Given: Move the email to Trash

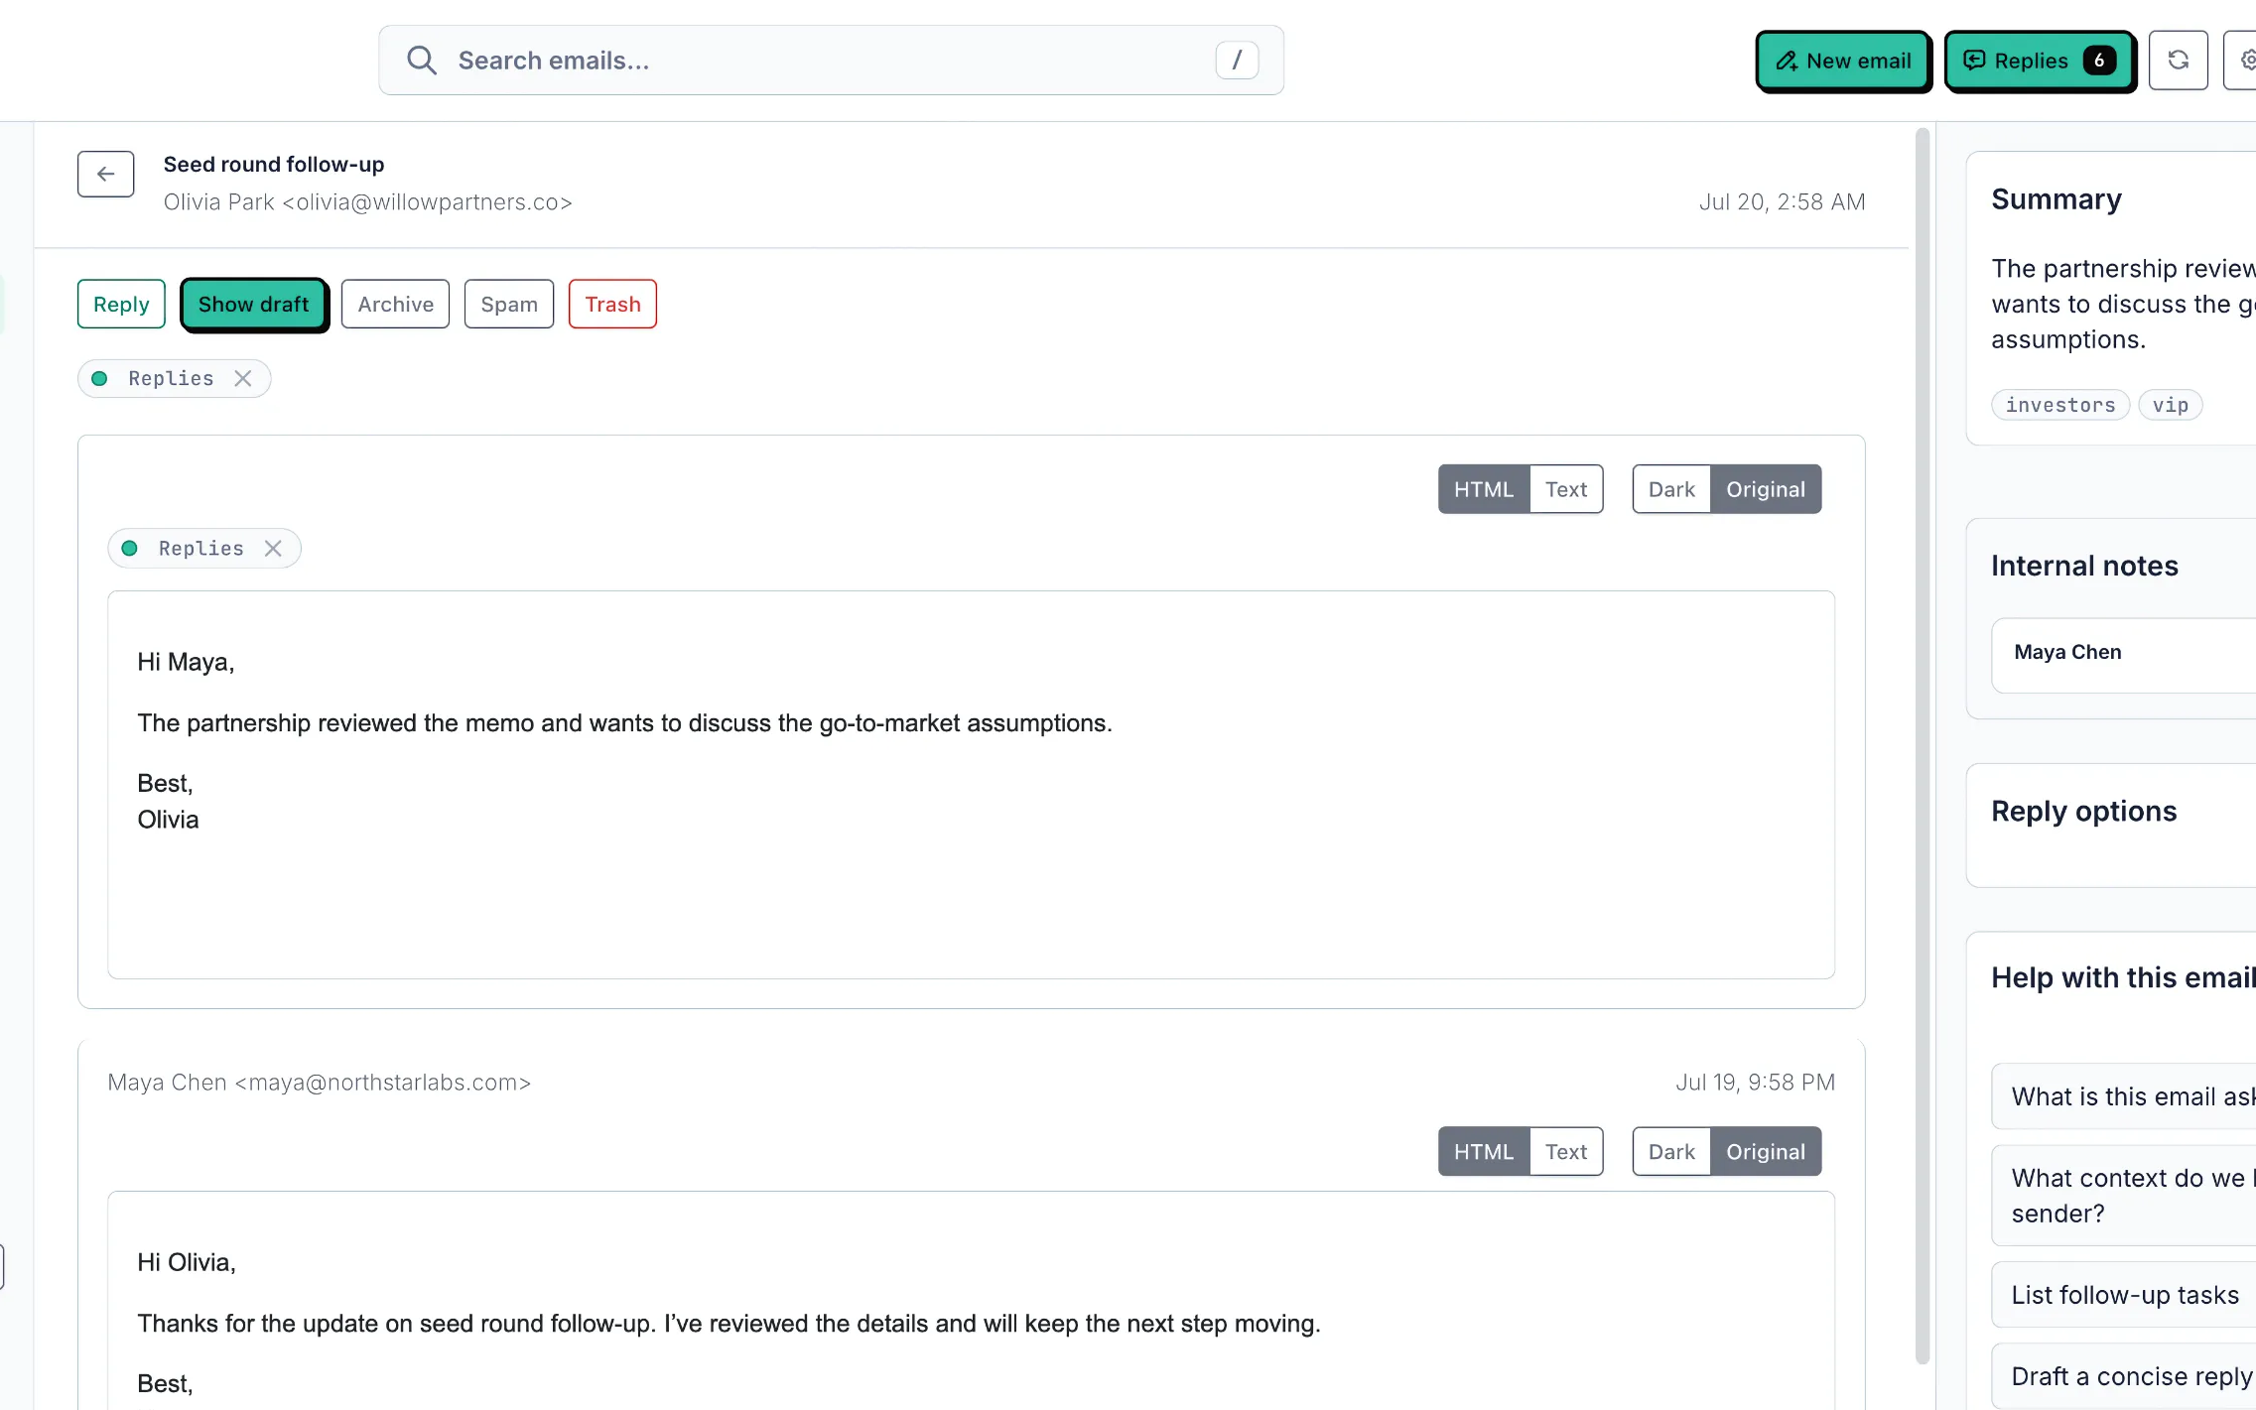Looking at the screenshot, I should point(612,304).
